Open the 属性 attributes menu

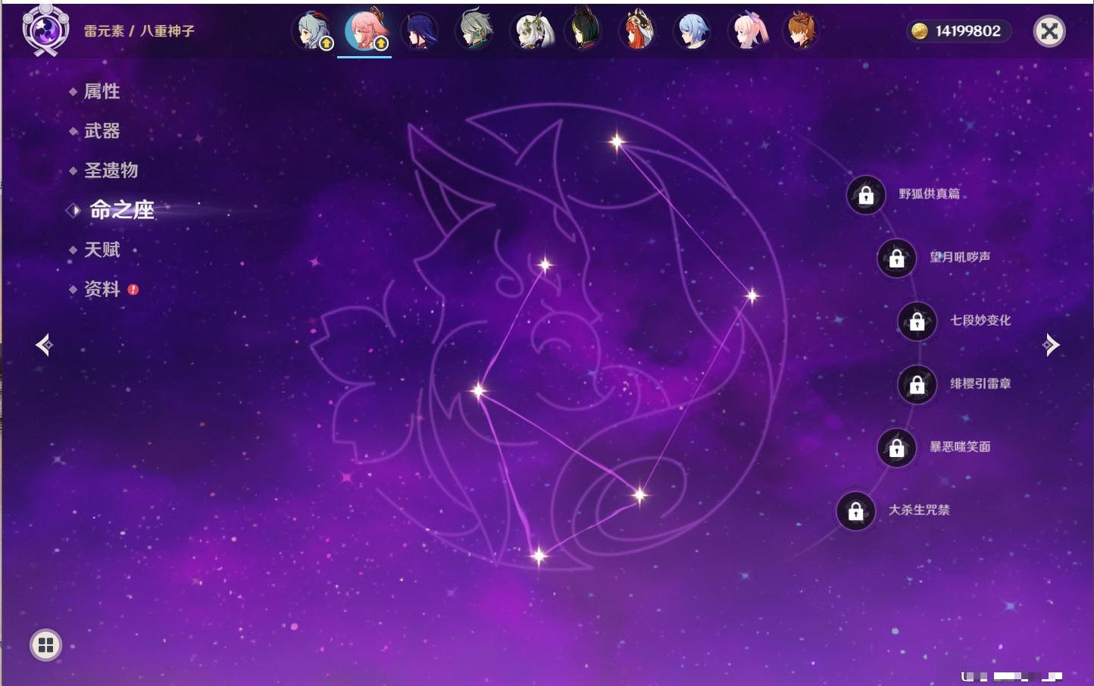pos(102,92)
